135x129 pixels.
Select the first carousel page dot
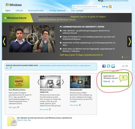click(x=122, y=57)
